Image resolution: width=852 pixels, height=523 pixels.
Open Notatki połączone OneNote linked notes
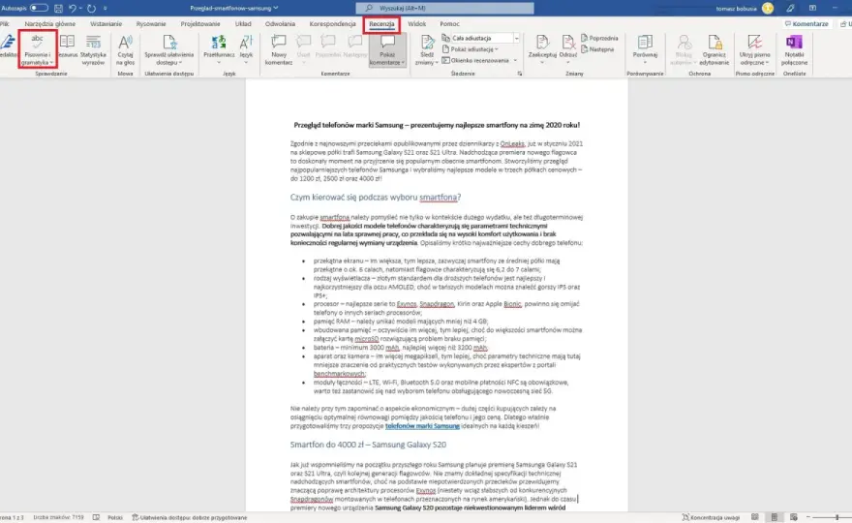click(x=795, y=49)
